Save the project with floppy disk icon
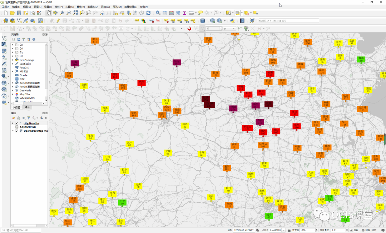Image resolution: width=386 pixels, height=233 pixels. [x=19, y=13]
